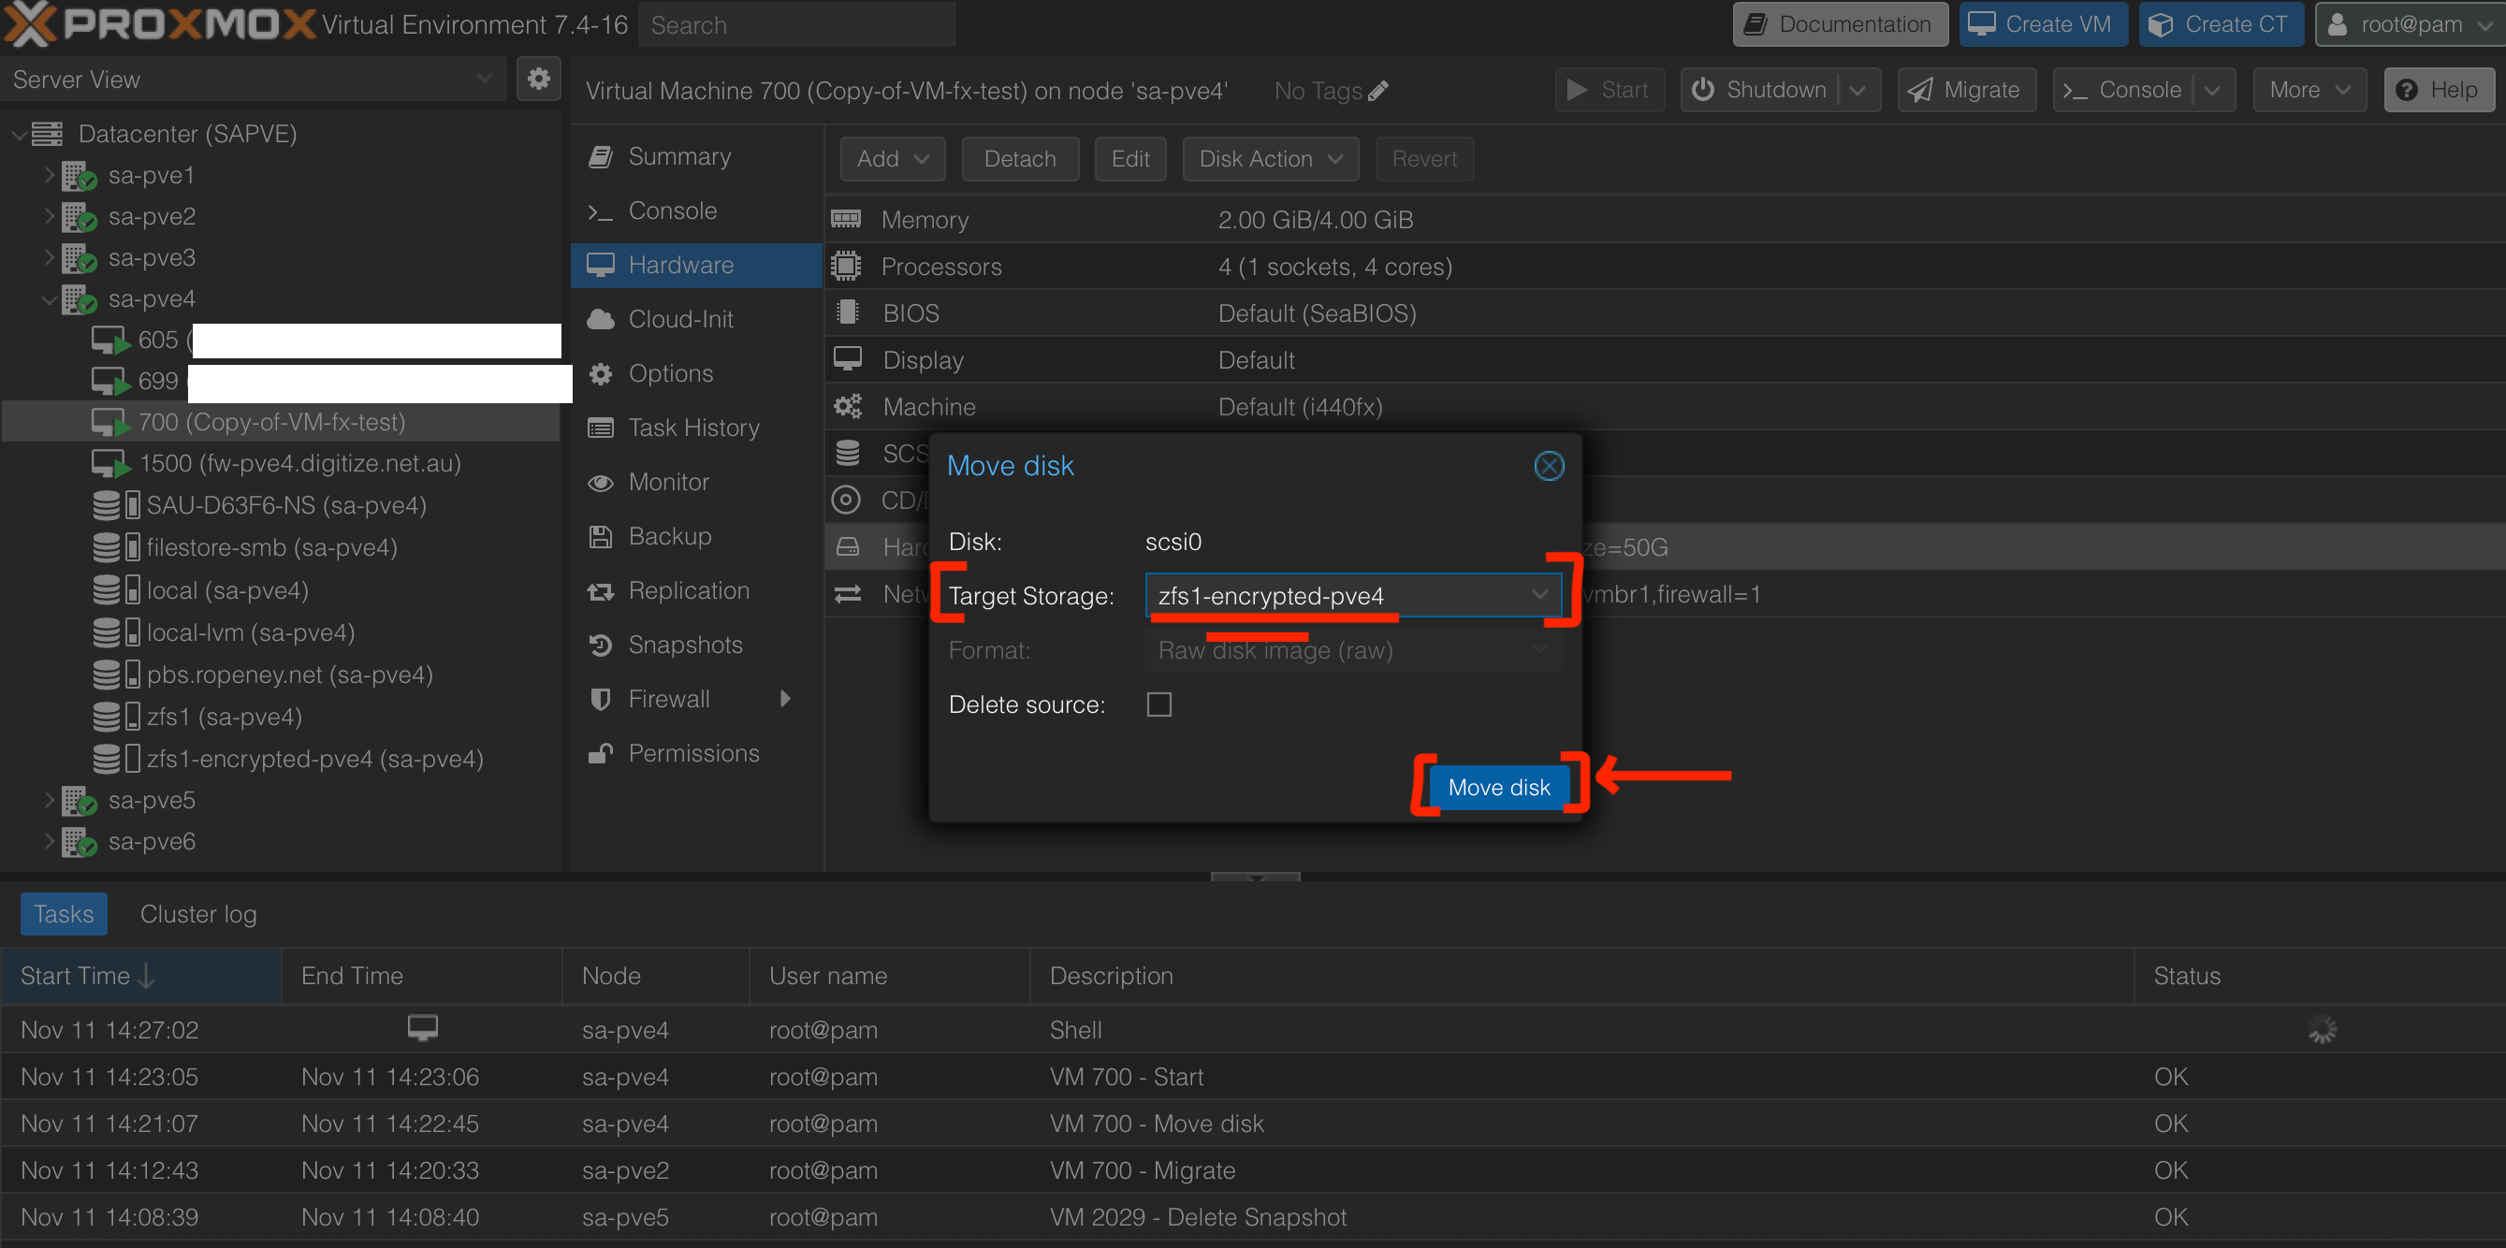The width and height of the screenshot is (2506, 1248).
Task: Open the Target Storage dropdown
Action: [1540, 594]
